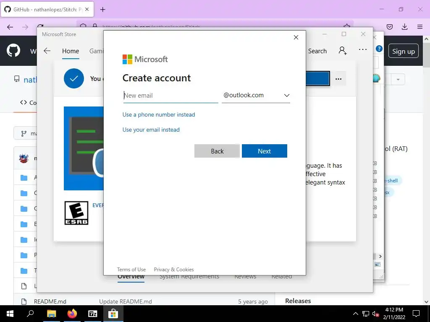Click the branch selector icon on GitHub
This screenshot has height=322, width=430.
point(24,134)
